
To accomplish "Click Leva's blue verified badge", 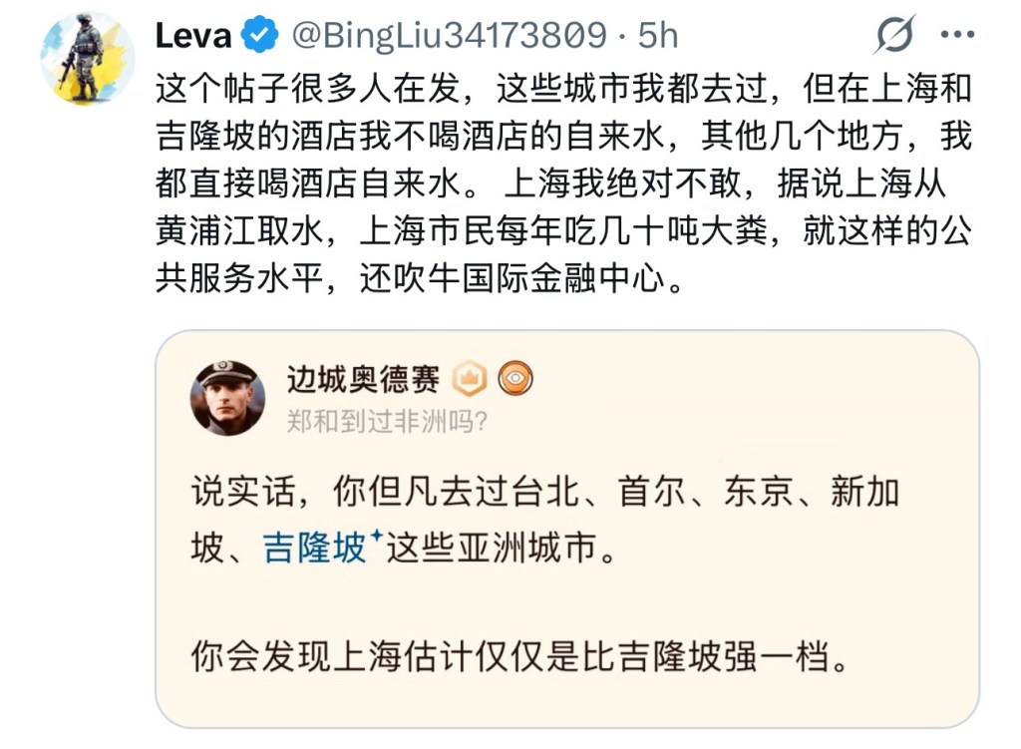I will [x=261, y=36].
